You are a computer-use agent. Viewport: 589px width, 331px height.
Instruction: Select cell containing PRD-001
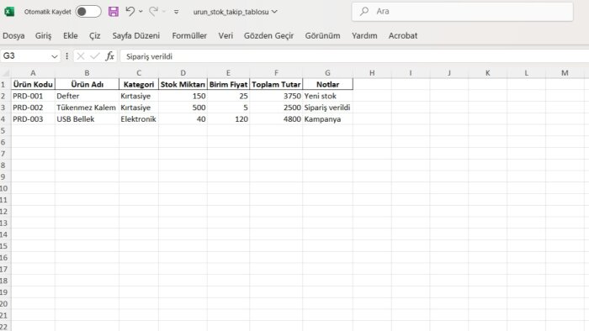33,96
